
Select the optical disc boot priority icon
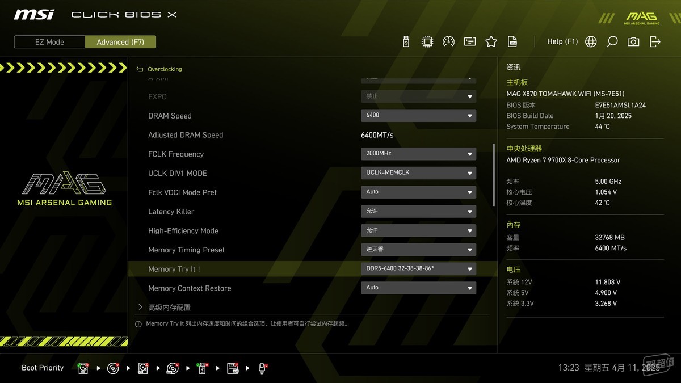click(113, 368)
